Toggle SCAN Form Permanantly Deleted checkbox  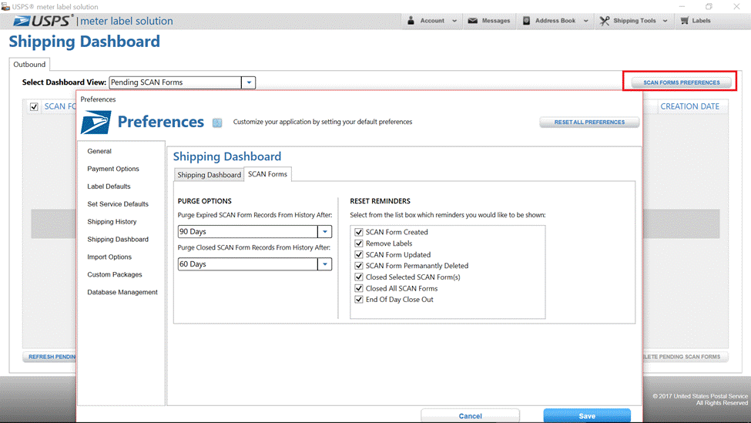[359, 265]
